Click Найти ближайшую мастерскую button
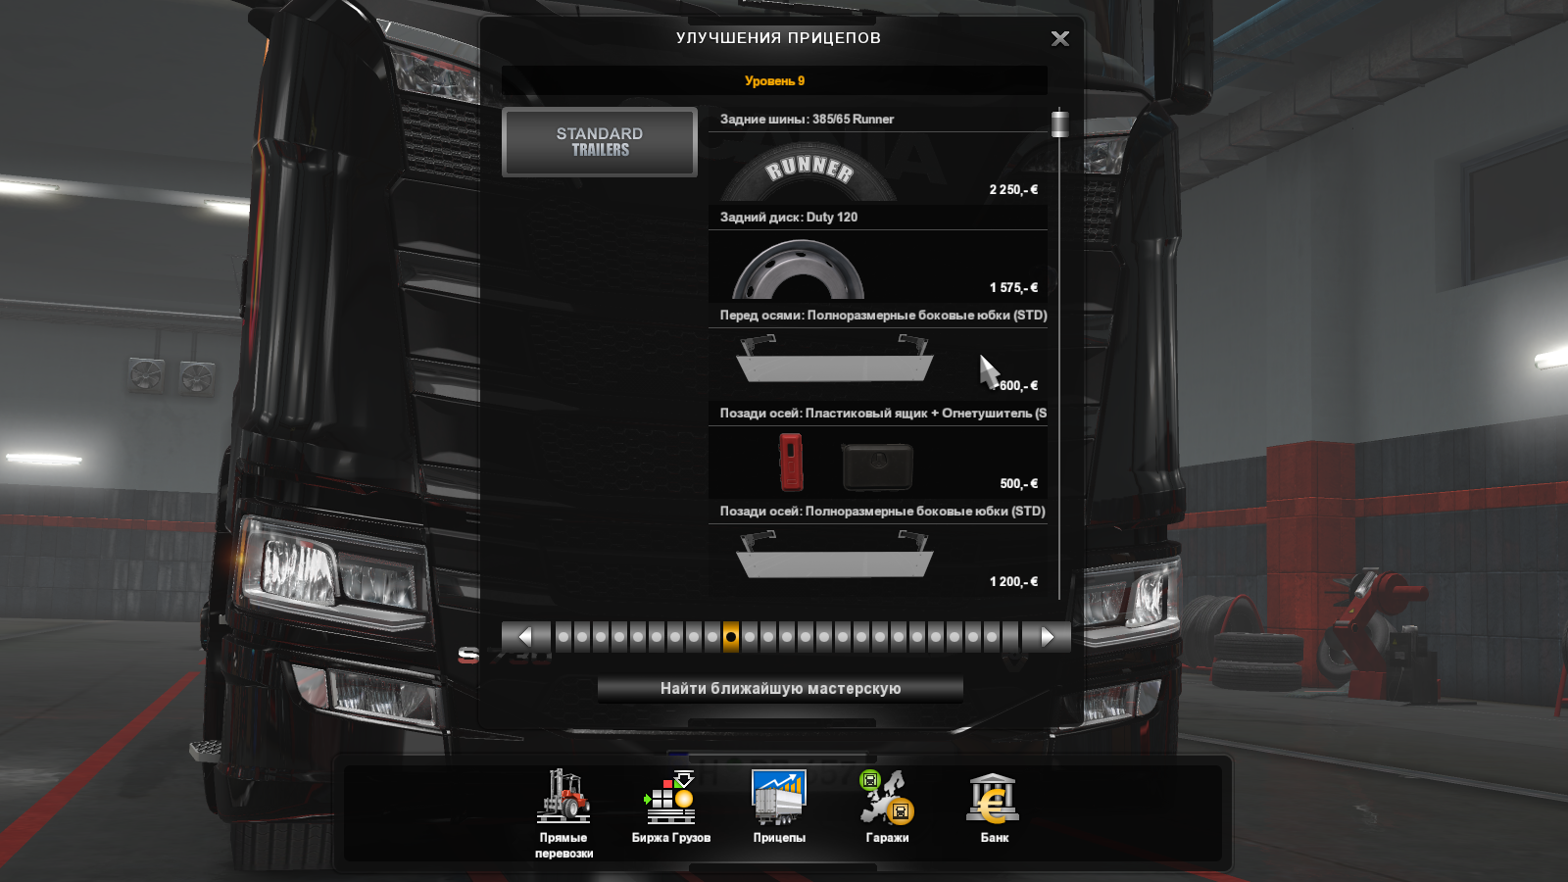1568x882 pixels. 780,689
